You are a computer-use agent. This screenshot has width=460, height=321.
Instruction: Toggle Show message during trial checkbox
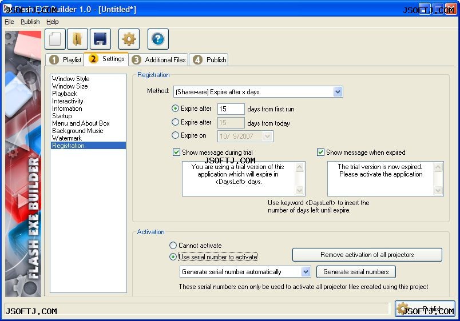(x=176, y=153)
